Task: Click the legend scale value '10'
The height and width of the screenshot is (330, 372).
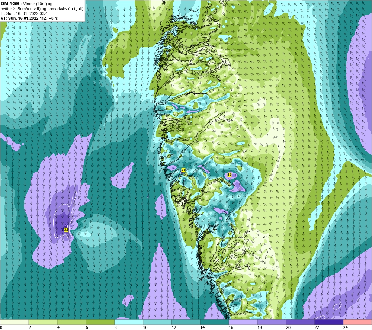Action: coord(145,327)
